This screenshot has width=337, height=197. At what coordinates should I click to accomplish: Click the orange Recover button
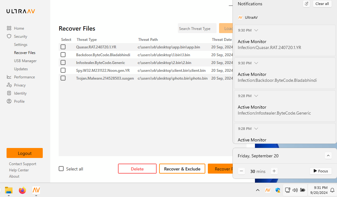pyautogui.click(x=220, y=169)
